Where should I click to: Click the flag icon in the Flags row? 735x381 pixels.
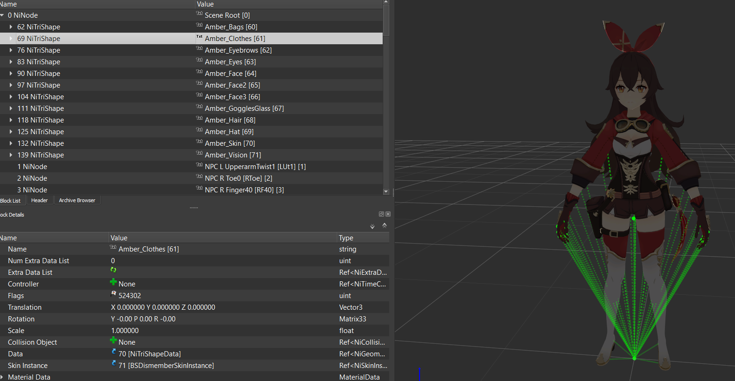click(113, 293)
